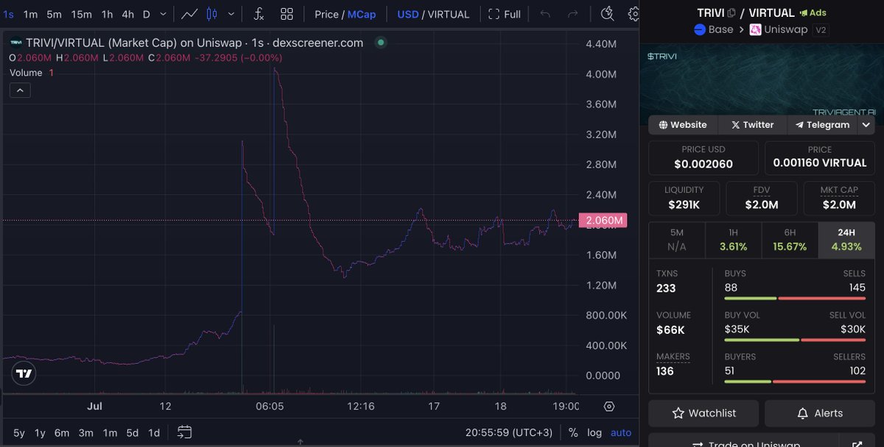
Task: Set range to 1d
Action: click(x=154, y=432)
